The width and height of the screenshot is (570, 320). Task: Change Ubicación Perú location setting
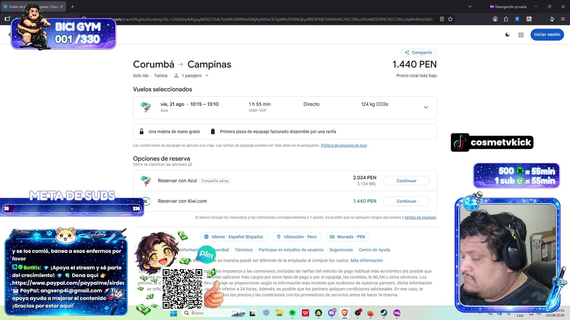point(297,237)
